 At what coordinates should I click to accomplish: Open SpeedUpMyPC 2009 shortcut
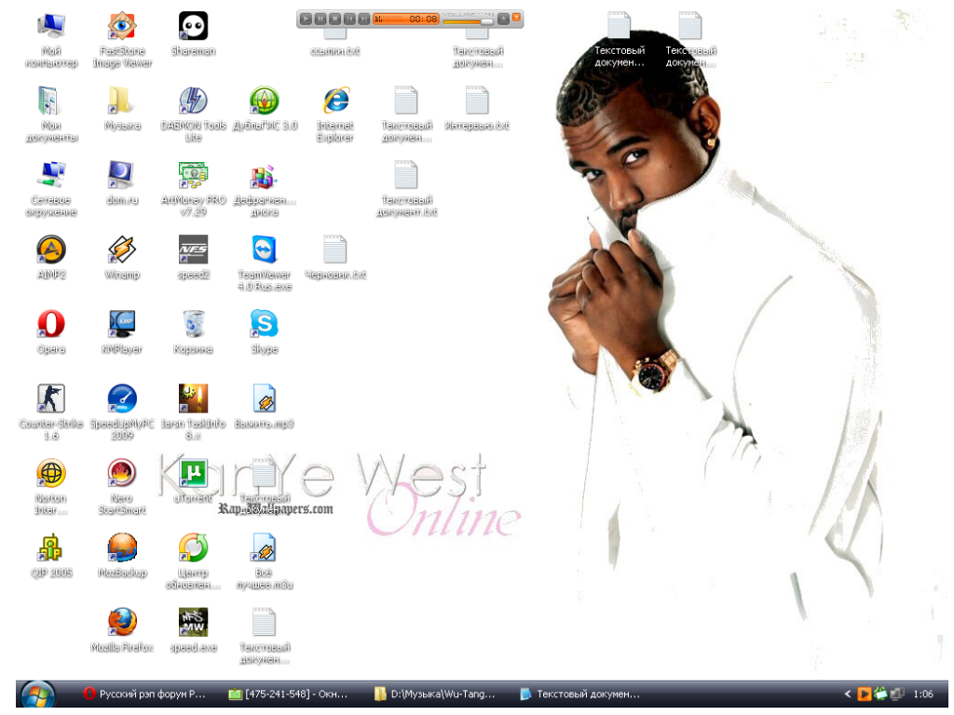coord(122,412)
